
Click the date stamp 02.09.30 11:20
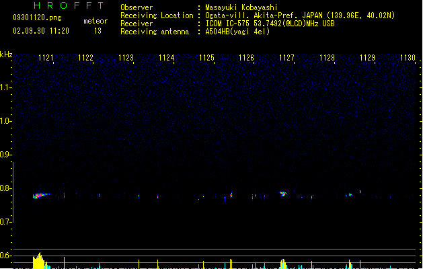pyautogui.click(x=41, y=31)
